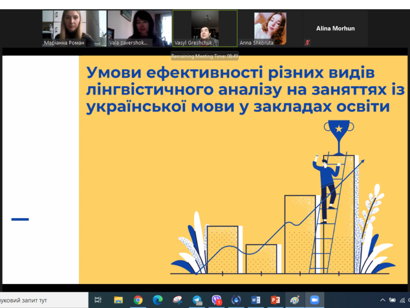The height and width of the screenshot is (308, 410).
Task: Click the battery icon in the system tray
Action: pyautogui.click(x=393, y=300)
